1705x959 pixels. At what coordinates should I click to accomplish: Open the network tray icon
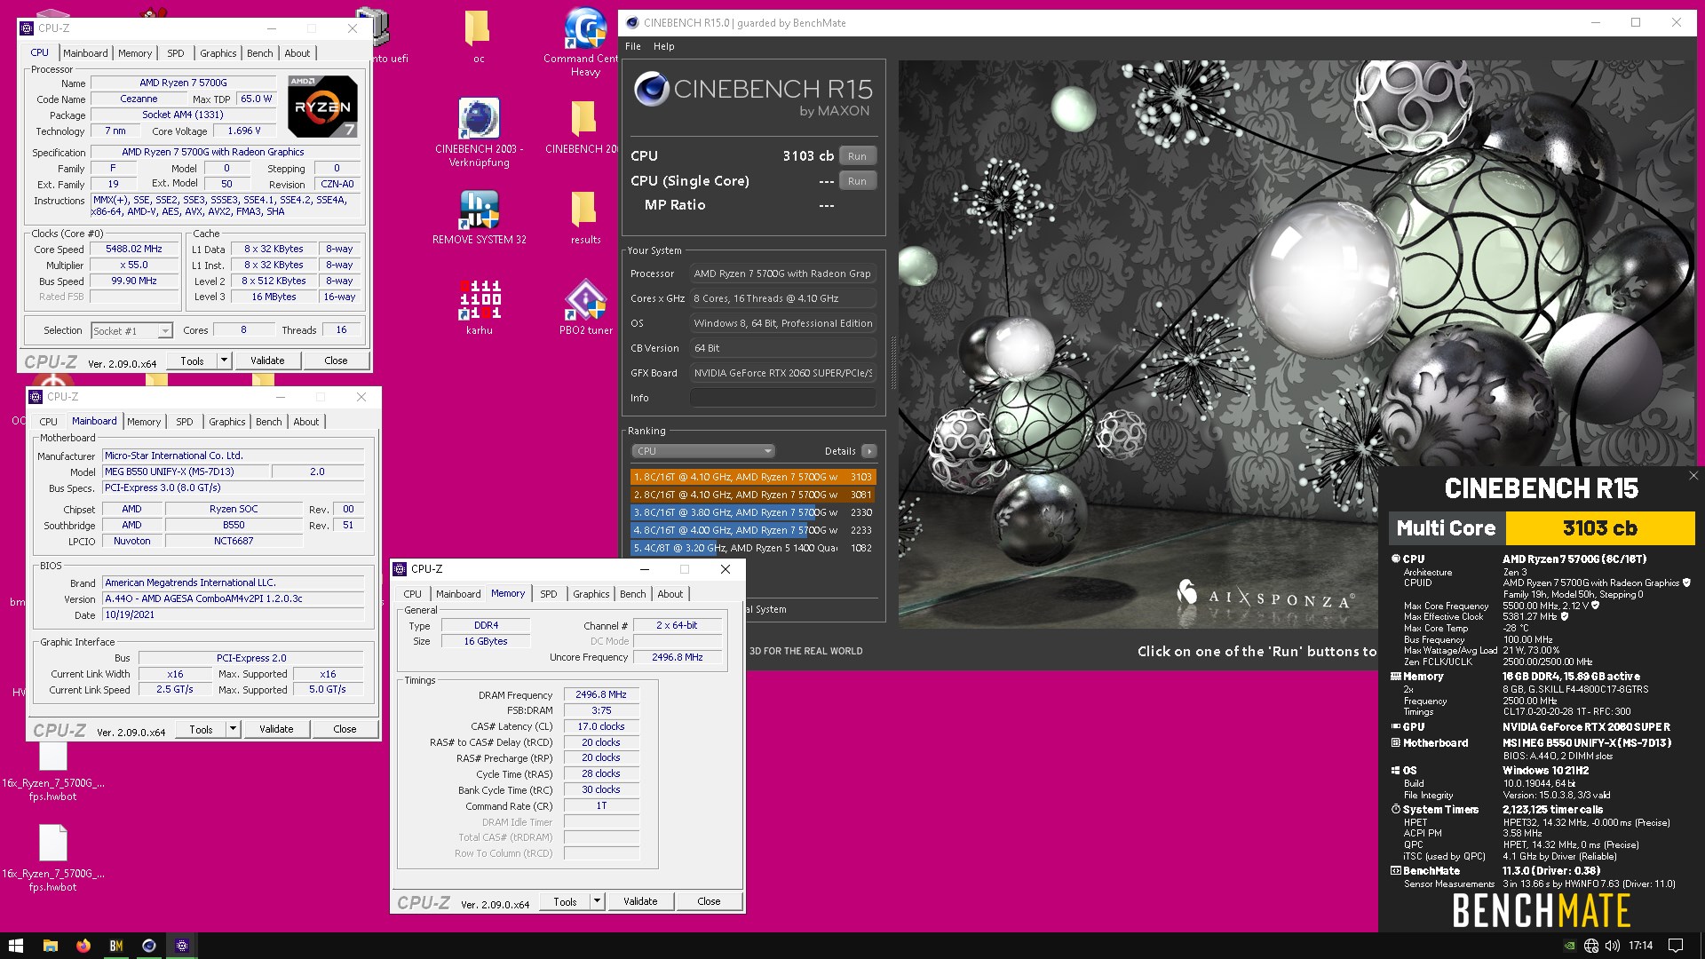point(1591,946)
